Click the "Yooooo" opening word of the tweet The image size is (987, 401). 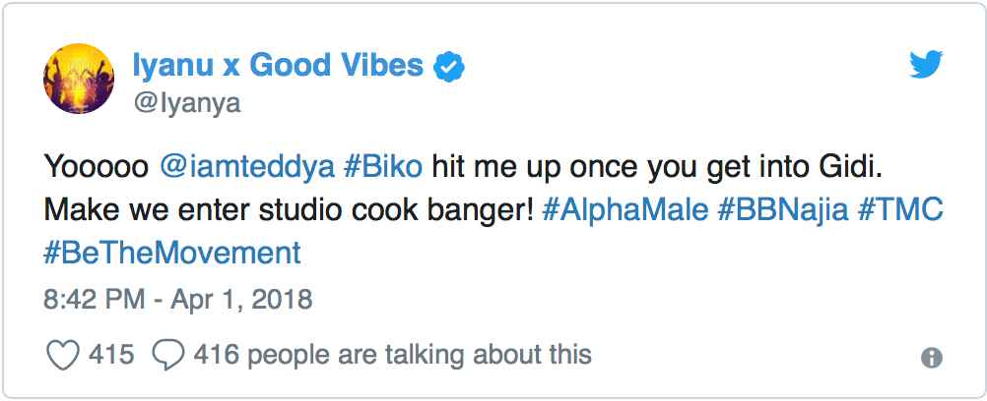(97, 165)
